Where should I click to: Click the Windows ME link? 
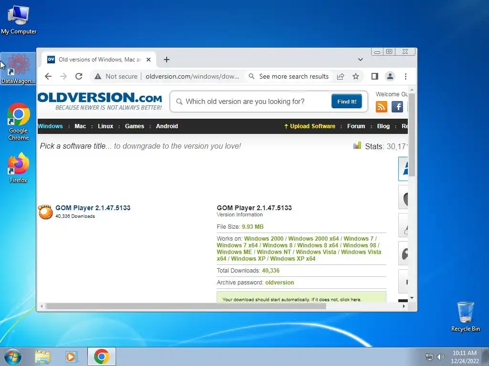[234, 252]
